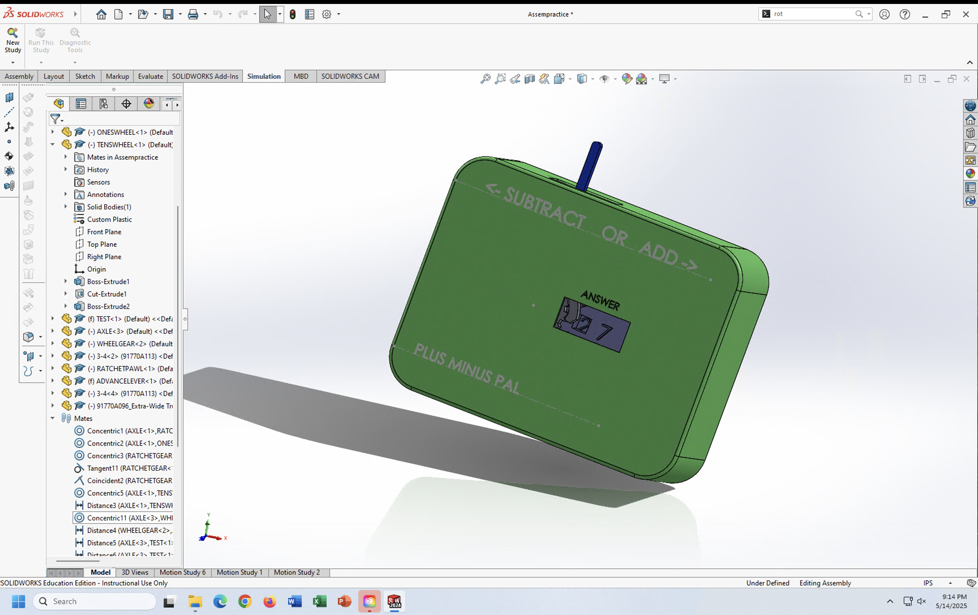Open the DisplayManager color ball tab

click(149, 104)
